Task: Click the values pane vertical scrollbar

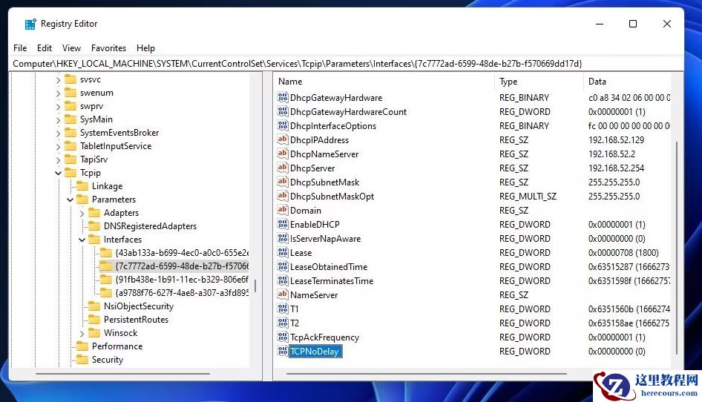Action: tap(676, 247)
